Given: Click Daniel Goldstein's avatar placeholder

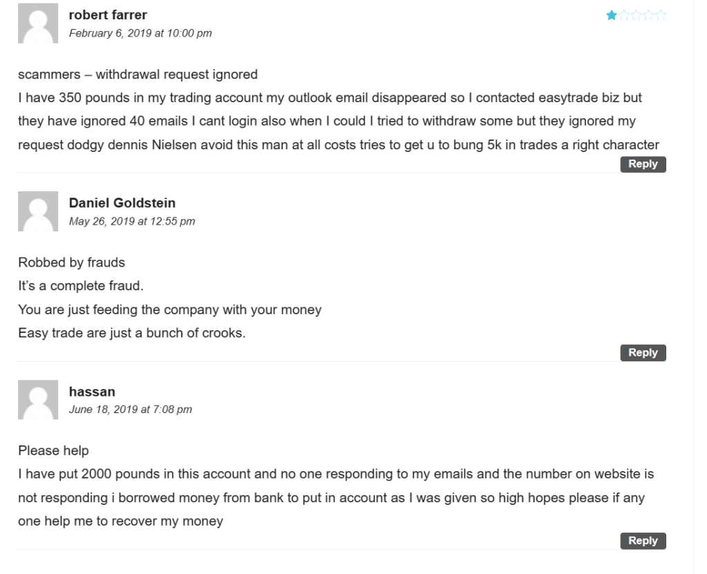Looking at the screenshot, I should point(38,211).
